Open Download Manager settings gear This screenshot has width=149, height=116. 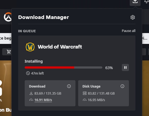(133, 17)
